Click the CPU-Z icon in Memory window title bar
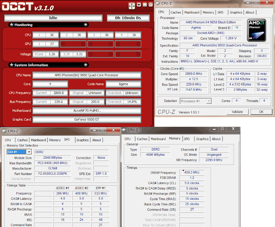 coord(124,130)
